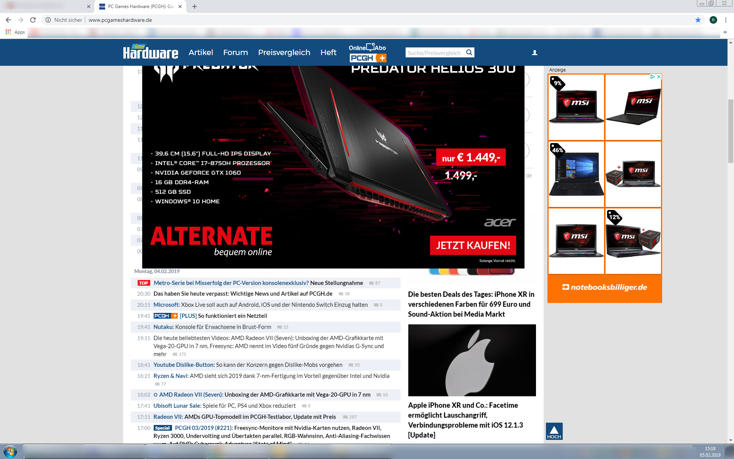Click the address bar URL
734x459 pixels.
120,20
